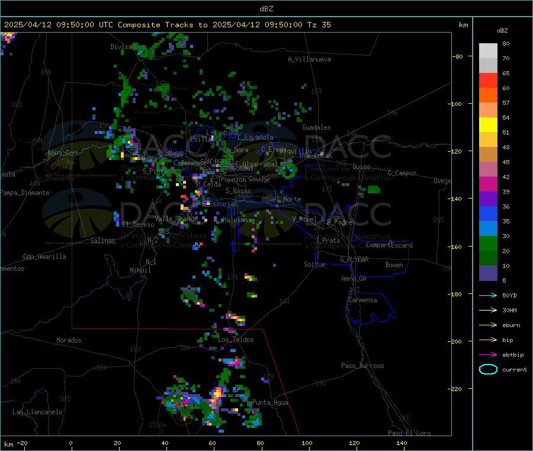Image resolution: width=533 pixels, height=451 pixels.
Task: Click the Lag.Llancanelo map label
Action: pyautogui.click(x=37, y=412)
